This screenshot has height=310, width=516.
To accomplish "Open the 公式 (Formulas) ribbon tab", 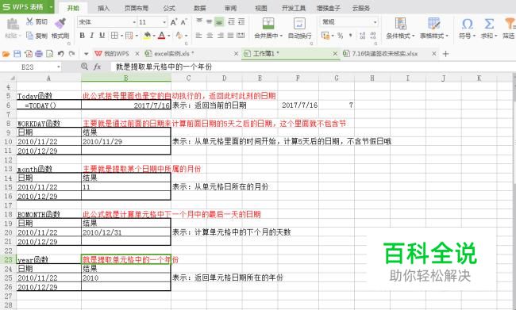I will (x=169, y=8).
